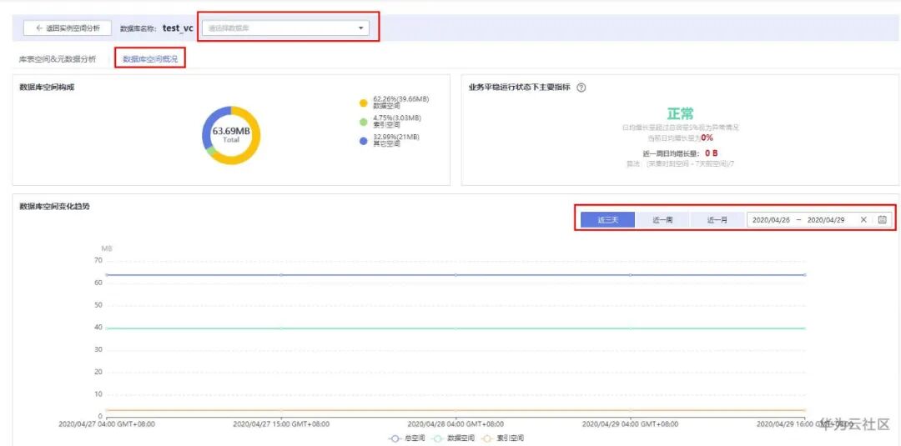Viewport: 901px width, 446px height.
Task: Click the 返回实例空间分析 back button
Action: pos(68,28)
